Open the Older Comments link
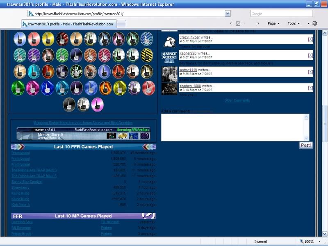 237,100
